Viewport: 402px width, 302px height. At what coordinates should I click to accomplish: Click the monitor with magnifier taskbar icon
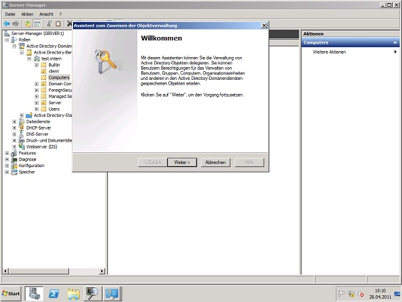tap(92, 293)
